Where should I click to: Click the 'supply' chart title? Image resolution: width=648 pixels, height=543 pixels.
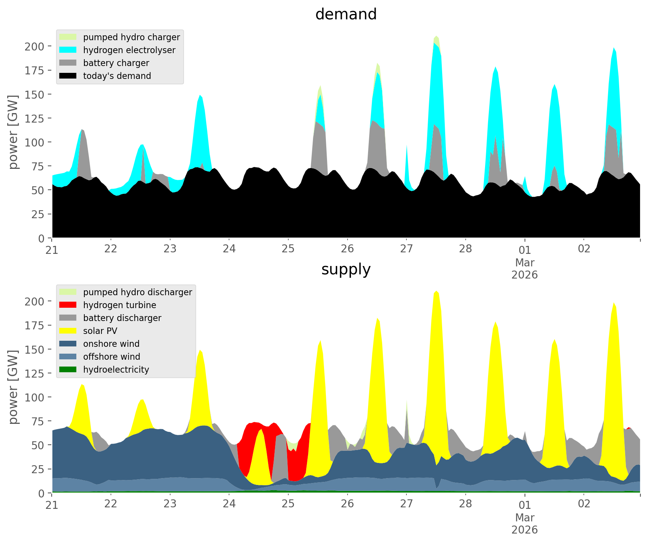pos(346,269)
